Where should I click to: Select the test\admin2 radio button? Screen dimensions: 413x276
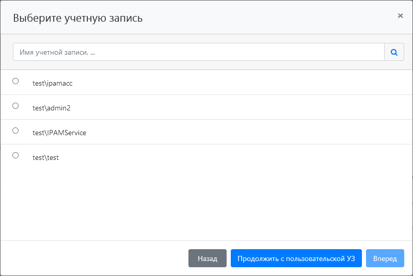coord(15,106)
